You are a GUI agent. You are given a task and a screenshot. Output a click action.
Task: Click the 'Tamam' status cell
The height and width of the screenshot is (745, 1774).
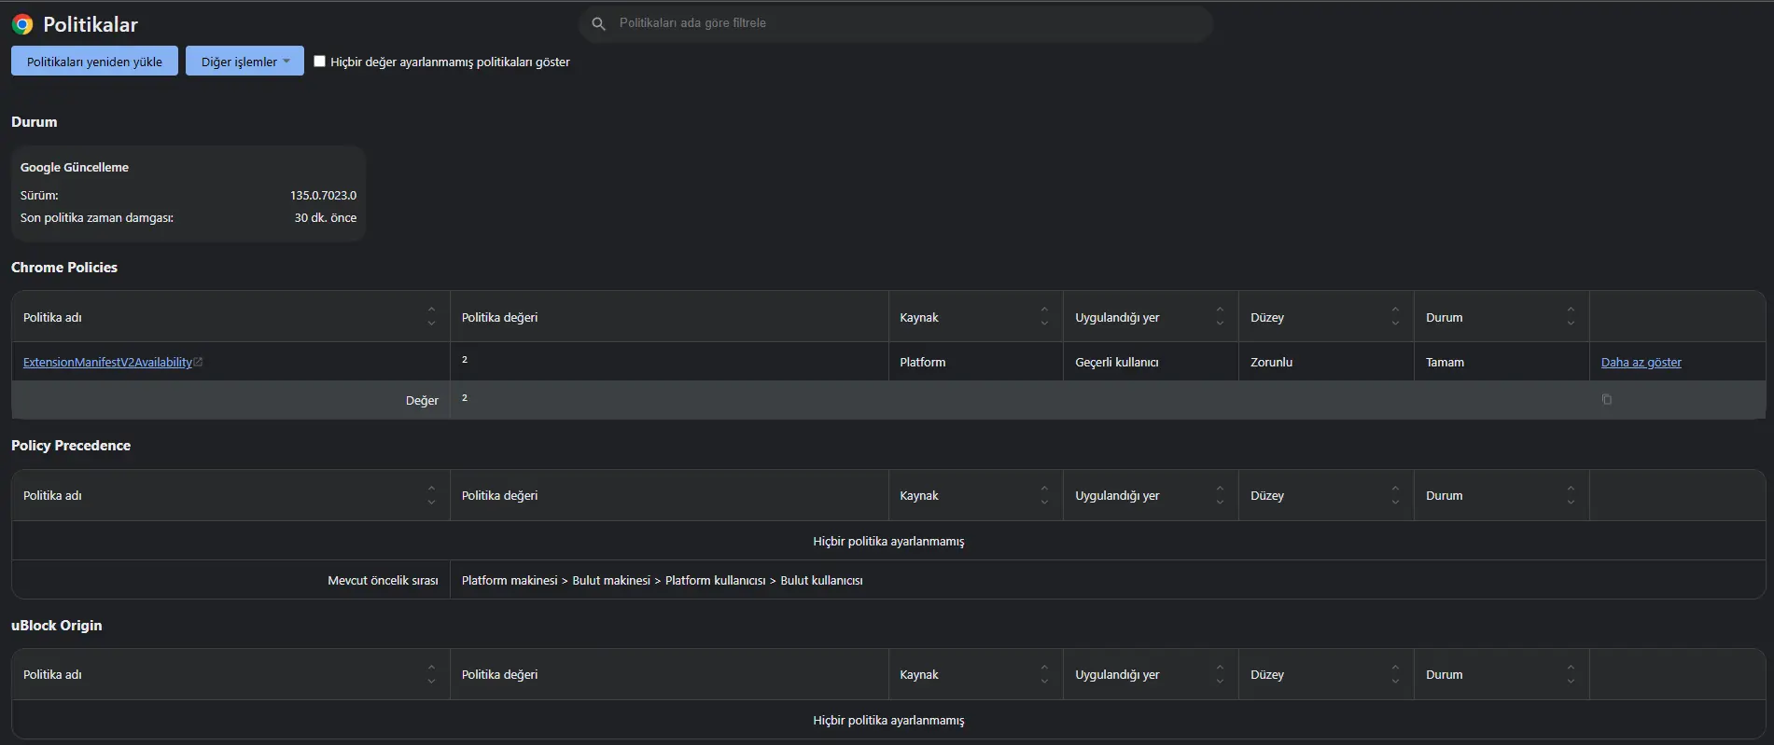tap(1445, 363)
